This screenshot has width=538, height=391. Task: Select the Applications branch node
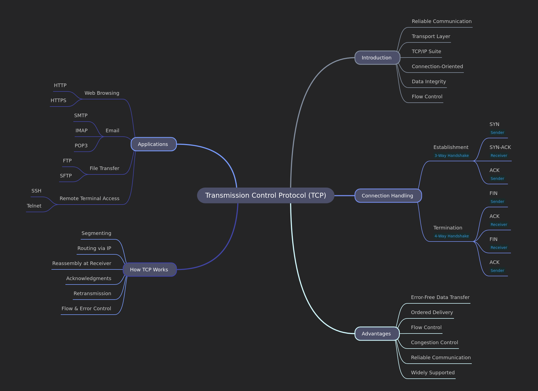[x=153, y=144]
